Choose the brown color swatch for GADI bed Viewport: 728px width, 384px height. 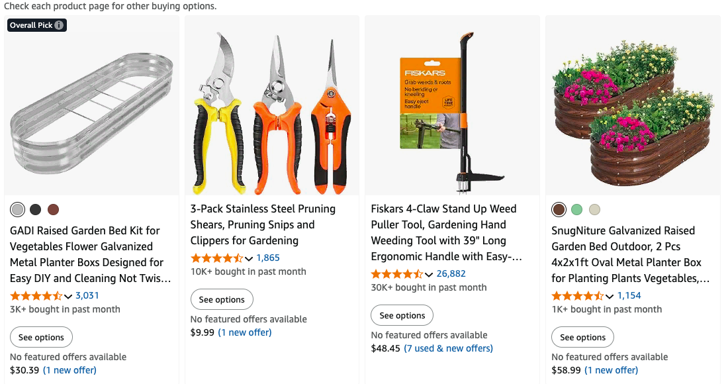tap(54, 209)
